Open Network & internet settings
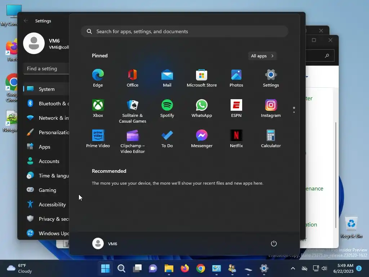The image size is (369, 277). (46, 118)
